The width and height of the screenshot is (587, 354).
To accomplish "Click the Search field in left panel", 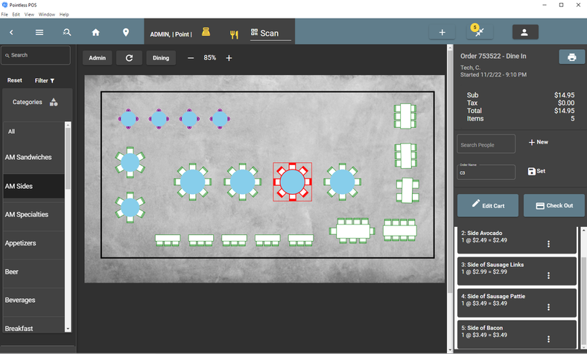I will pos(36,55).
